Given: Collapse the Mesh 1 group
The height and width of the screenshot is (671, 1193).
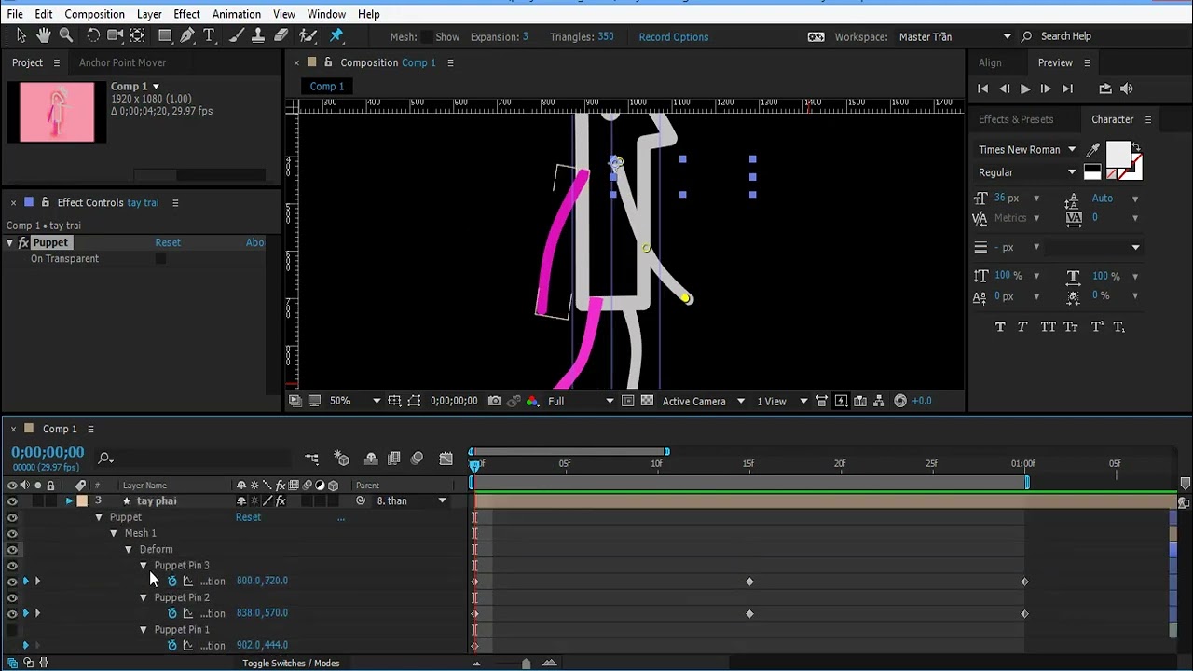Looking at the screenshot, I should click(x=114, y=533).
